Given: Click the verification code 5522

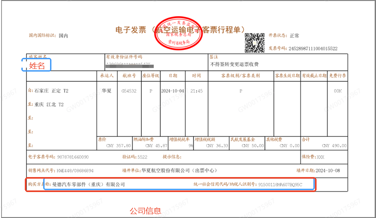Looking at the screenshot, I should 142,157.
